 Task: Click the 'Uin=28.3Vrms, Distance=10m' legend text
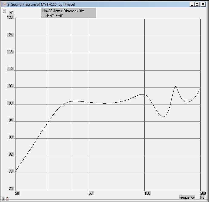click(63, 11)
